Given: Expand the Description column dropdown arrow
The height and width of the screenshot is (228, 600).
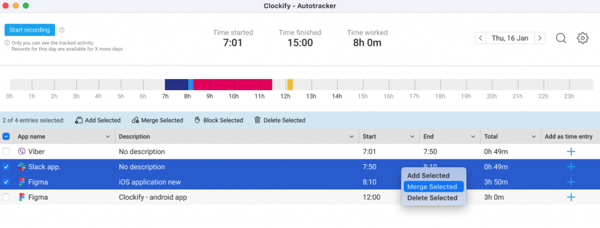Looking at the screenshot, I should [352, 137].
